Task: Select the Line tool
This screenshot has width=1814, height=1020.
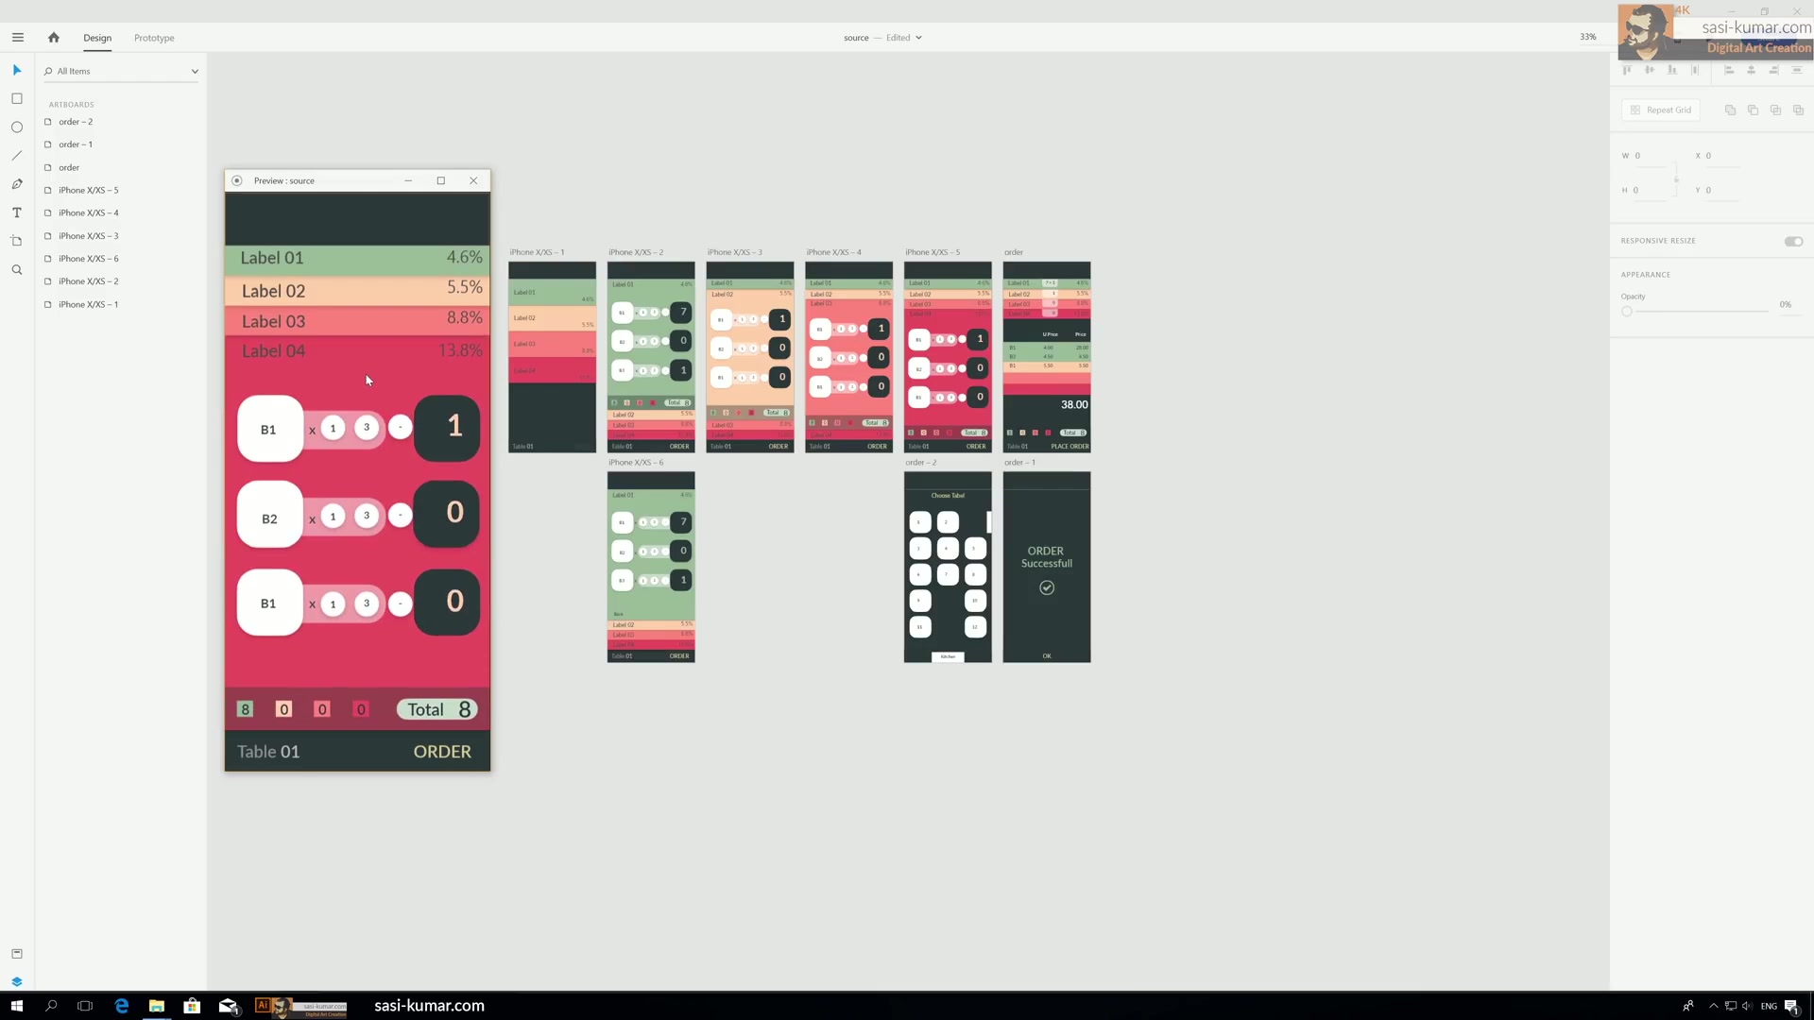Action: pos(17,156)
